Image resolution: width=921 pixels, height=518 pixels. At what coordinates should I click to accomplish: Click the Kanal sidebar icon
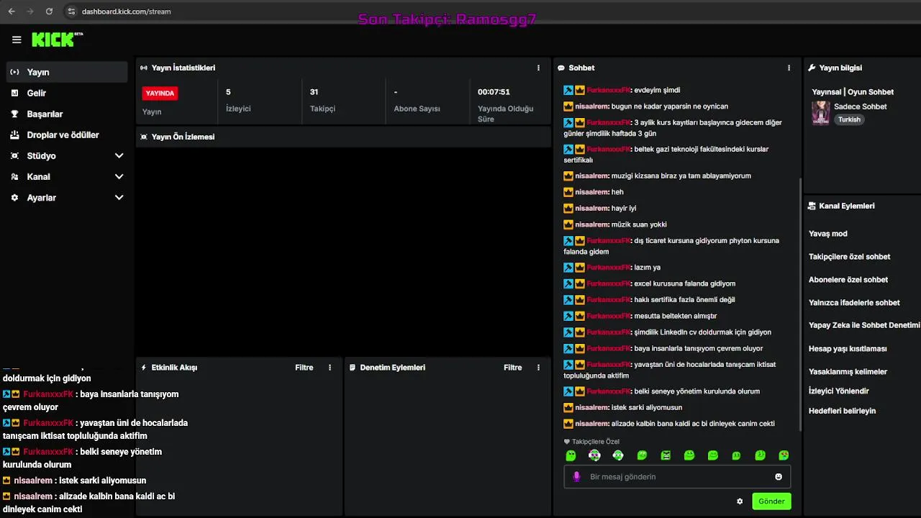(14, 176)
